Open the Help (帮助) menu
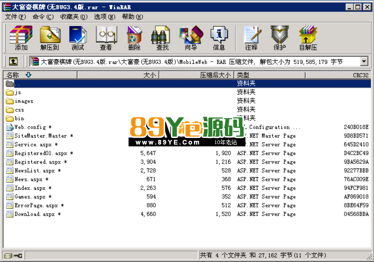The image size is (374, 262). [x=132, y=17]
